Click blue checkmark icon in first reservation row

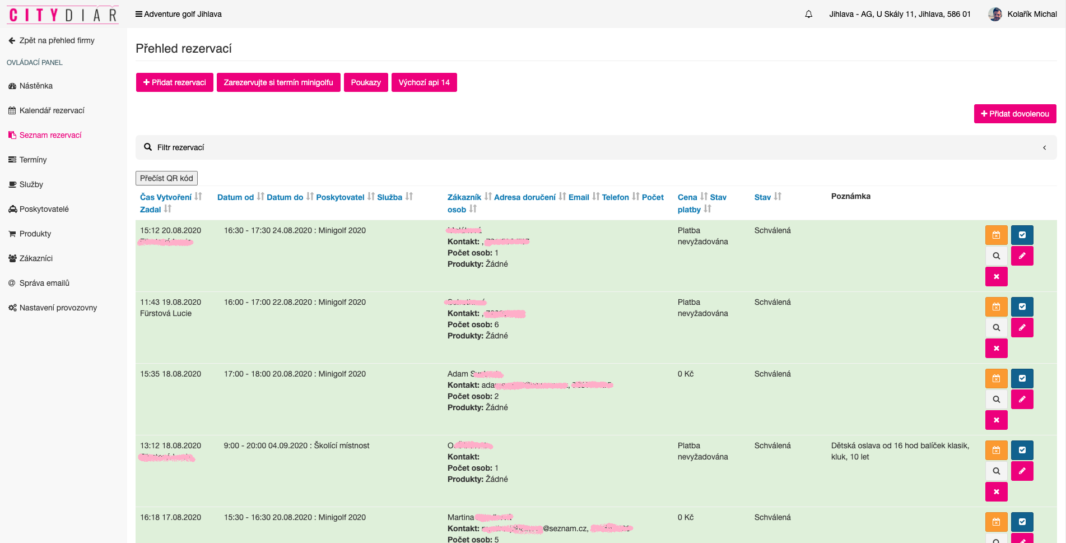pos(1022,235)
